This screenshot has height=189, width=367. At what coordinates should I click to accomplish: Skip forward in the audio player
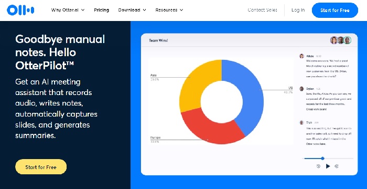point(337,166)
